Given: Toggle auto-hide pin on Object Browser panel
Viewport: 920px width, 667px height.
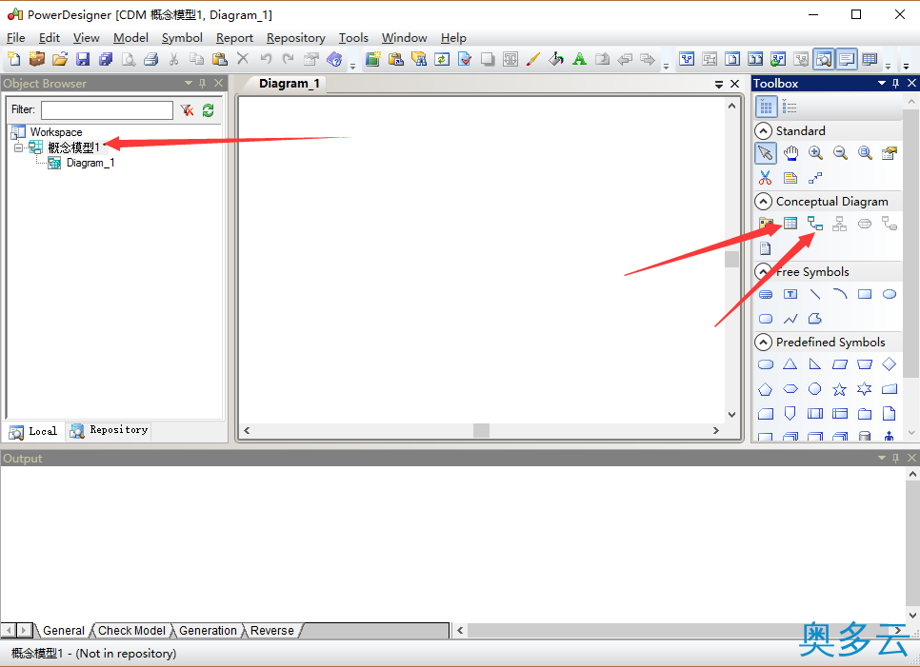Looking at the screenshot, I should pyautogui.click(x=203, y=83).
